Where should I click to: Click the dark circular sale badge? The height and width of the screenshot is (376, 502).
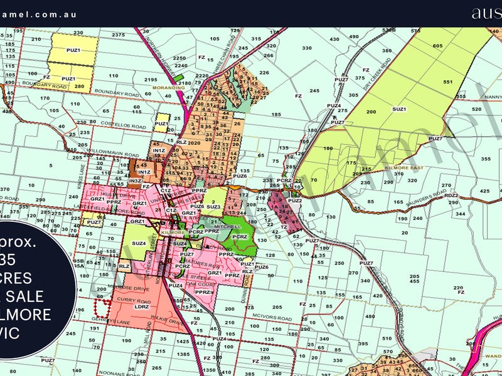31,288
